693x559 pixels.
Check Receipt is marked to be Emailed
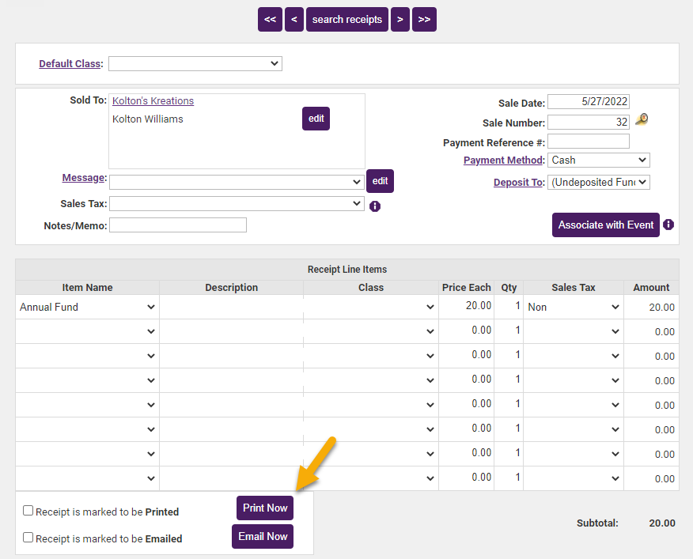(28, 538)
